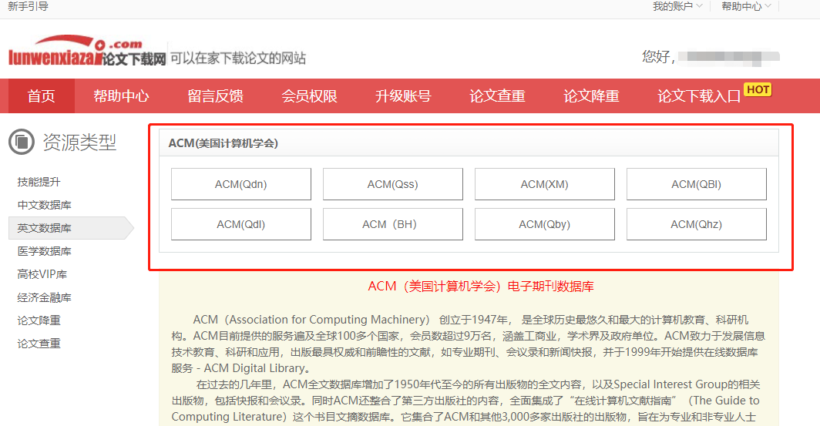Expand the 我的账户 dropdown
This screenshot has width=820, height=426.
pyautogui.click(x=677, y=6)
